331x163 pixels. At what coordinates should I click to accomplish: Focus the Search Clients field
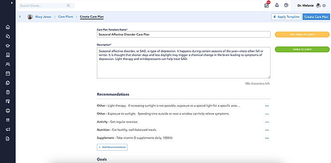(47, 6)
